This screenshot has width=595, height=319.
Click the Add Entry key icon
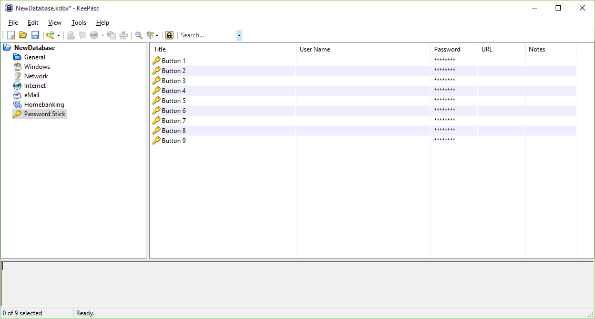pos(50,35)
